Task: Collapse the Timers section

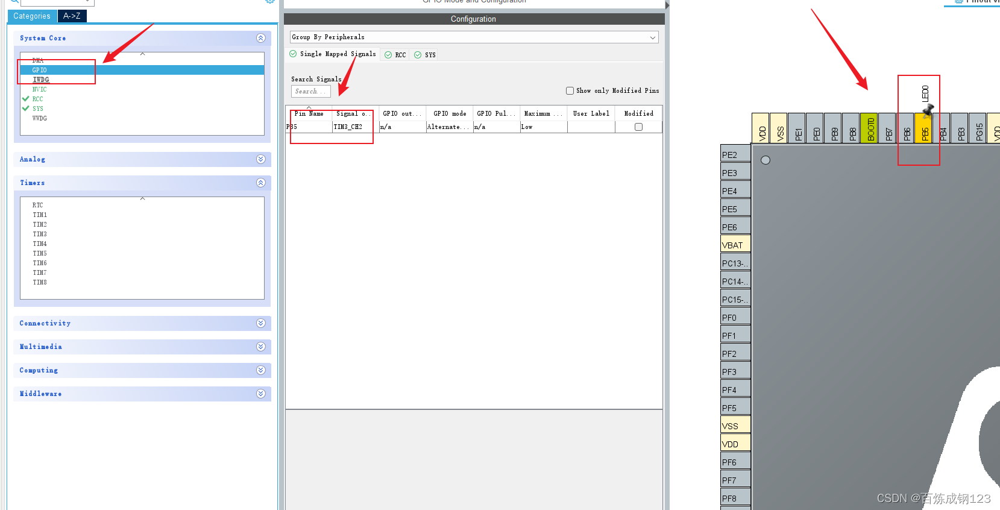Action: [260, 183]
